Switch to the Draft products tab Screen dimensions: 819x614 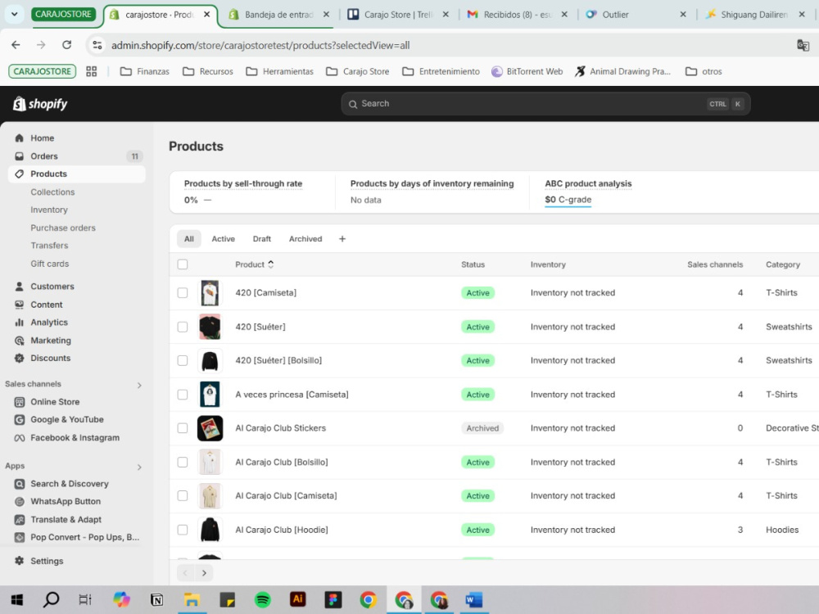point(262,238)
